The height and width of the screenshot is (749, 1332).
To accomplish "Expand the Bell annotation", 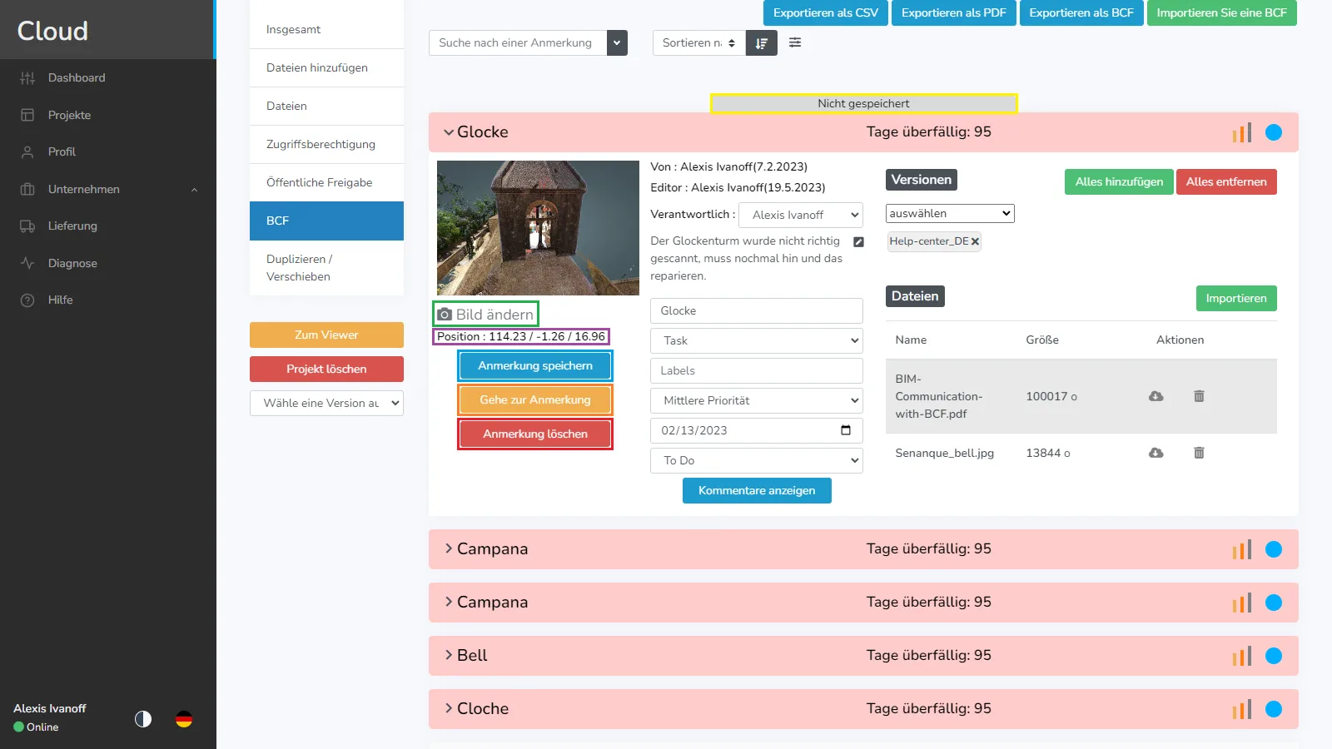I will coord(449,655).
